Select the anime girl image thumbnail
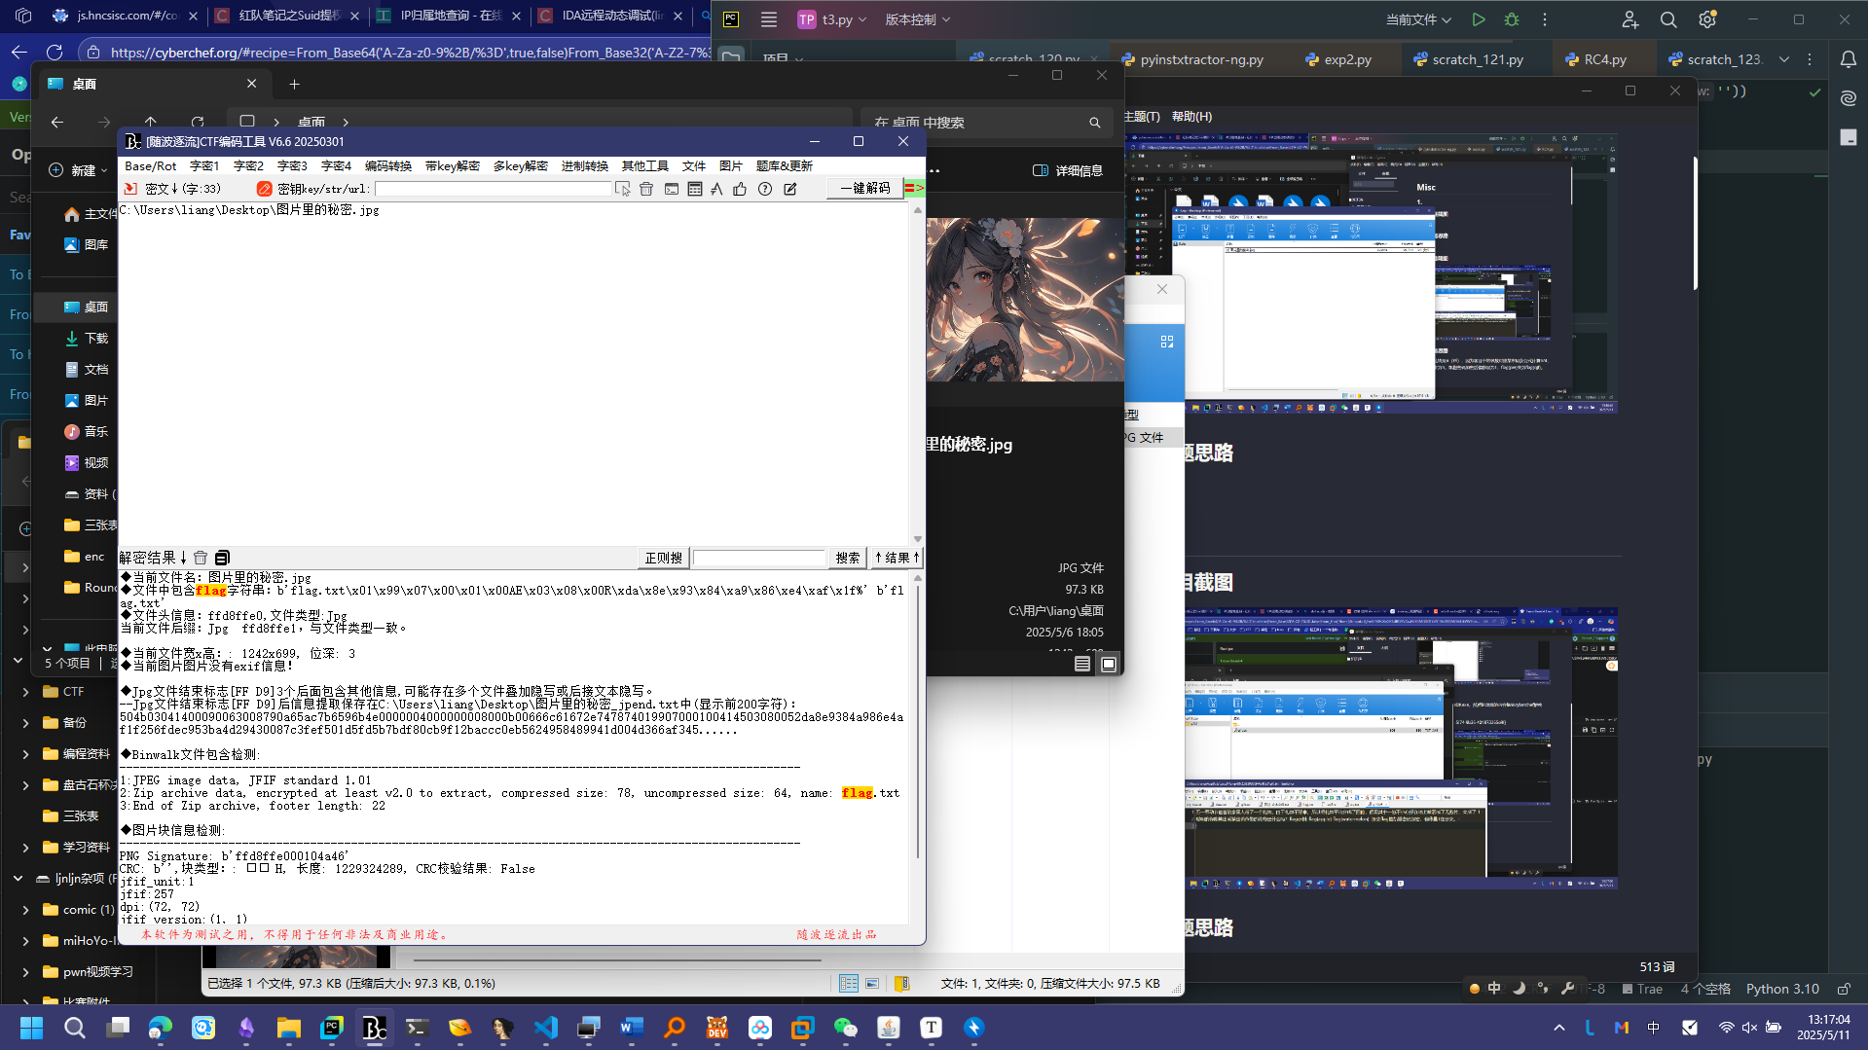The height and width of the screenshot is (1050, 1868). pyautogui.click(x=1025, y=300)
